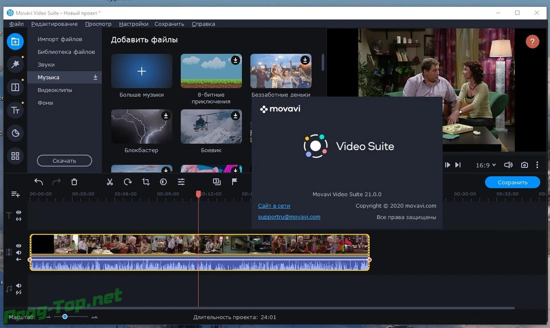550x328 pixels.
Task: Open Clip properties sliders icon
Action: pyautogui.click(x=181, y=182)
